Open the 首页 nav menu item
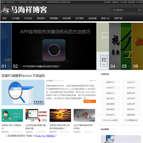 tap(5, 18)
